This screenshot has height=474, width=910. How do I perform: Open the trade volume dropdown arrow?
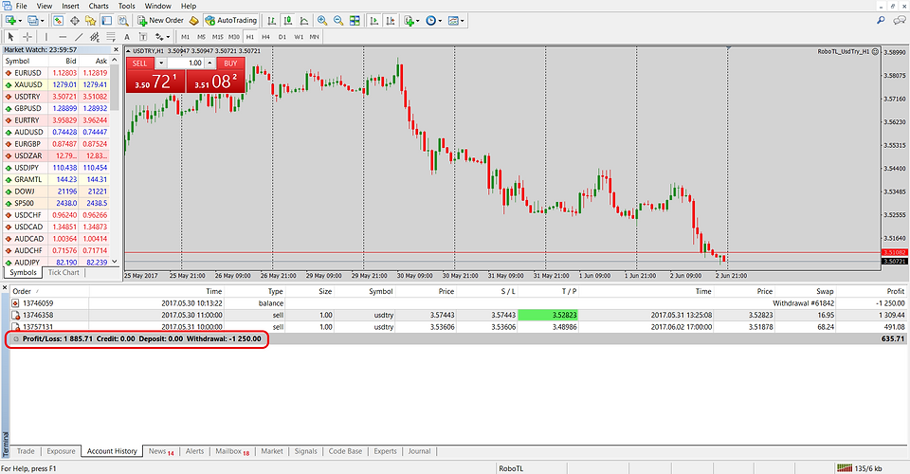coord(161,64)
